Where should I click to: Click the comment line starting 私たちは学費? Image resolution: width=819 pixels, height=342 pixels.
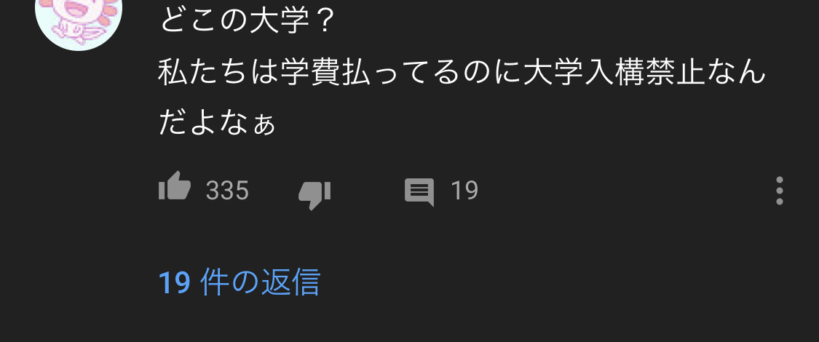point(462,73)
